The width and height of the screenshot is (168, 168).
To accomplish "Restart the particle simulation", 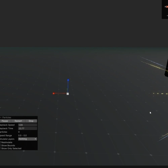I will click(18, 121).
